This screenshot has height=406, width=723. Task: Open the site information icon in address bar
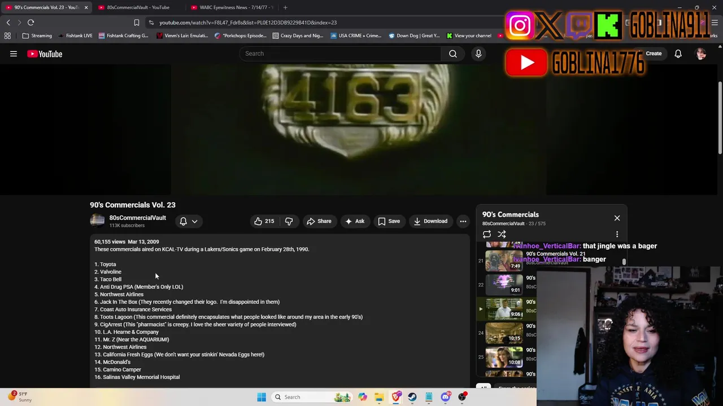point(151,23)
